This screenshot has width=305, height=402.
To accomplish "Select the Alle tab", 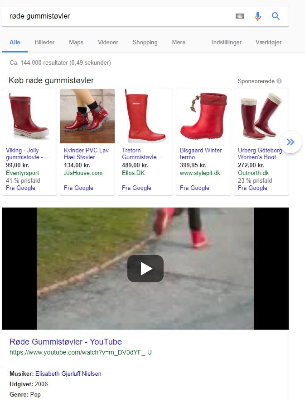I will (15, 43).
